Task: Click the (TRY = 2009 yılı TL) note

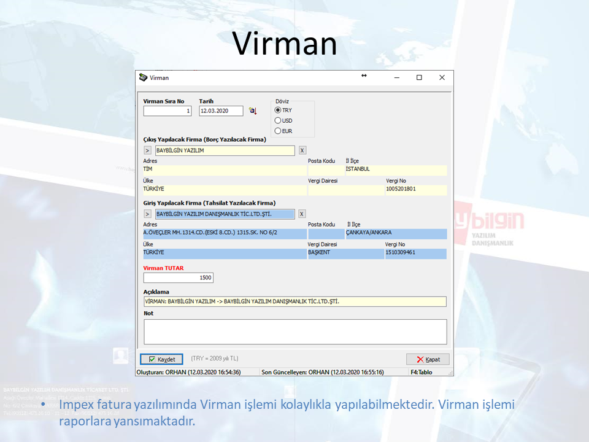Action: tap(215, 359)
